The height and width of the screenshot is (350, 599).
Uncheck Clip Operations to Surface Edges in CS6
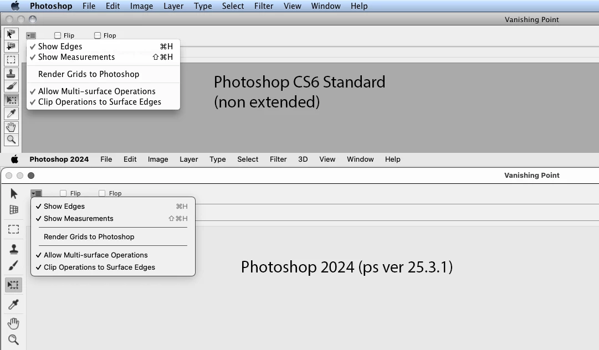coord(103,102)
